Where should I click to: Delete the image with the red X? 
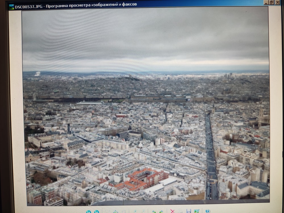pyautogui.click(x=172, y=211)
